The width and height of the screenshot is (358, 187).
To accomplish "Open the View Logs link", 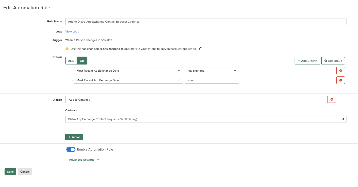I will [72, 32].
